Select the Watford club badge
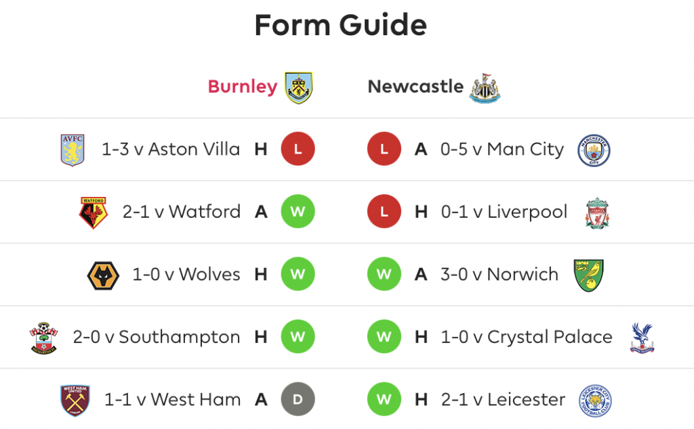 click(94, 212)
